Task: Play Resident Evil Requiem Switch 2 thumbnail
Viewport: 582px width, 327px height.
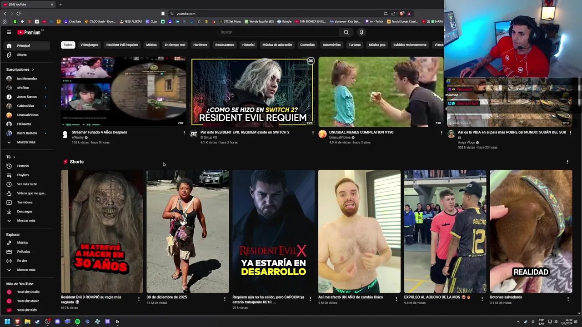Action: 252,92
